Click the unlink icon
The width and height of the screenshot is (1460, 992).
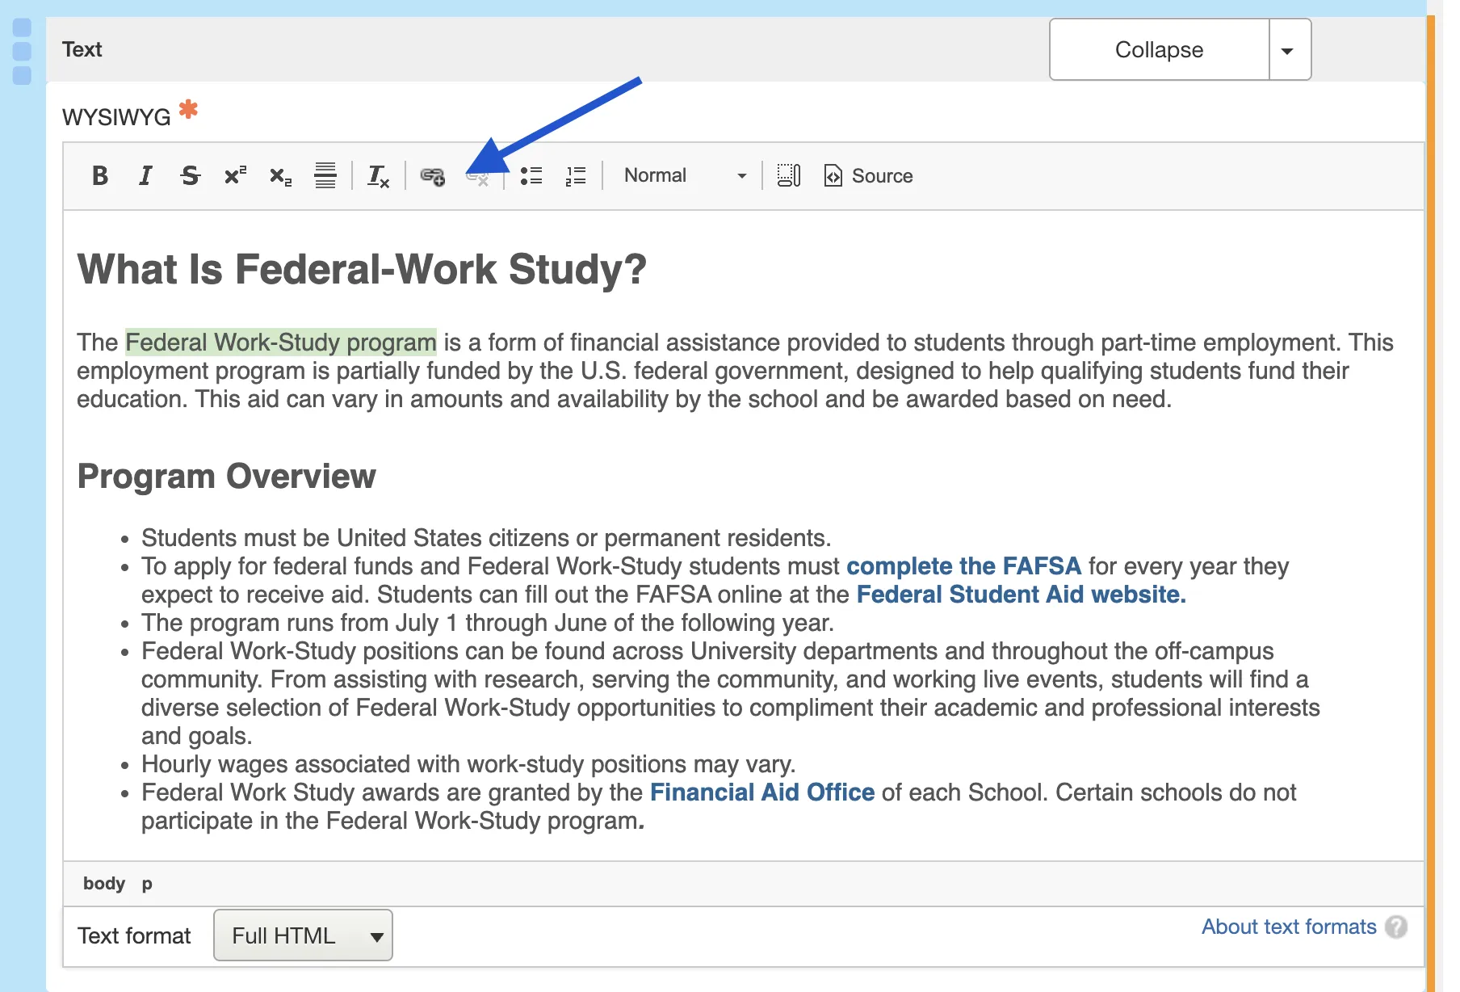pyautogui.click(x=478, y=177)
